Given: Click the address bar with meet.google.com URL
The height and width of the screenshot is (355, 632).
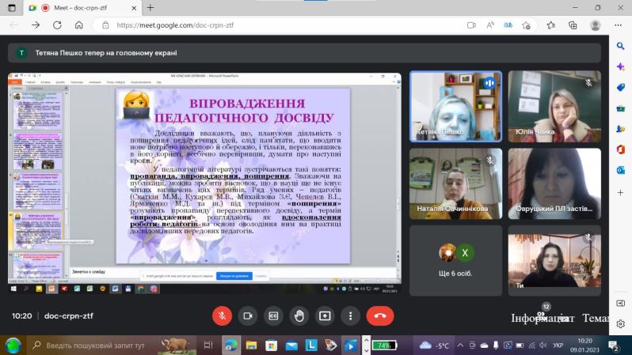Looking at the screenshot, I should coord(277,25).
